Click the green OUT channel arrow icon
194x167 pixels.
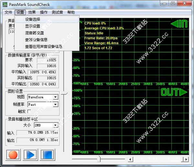(174, 92)
